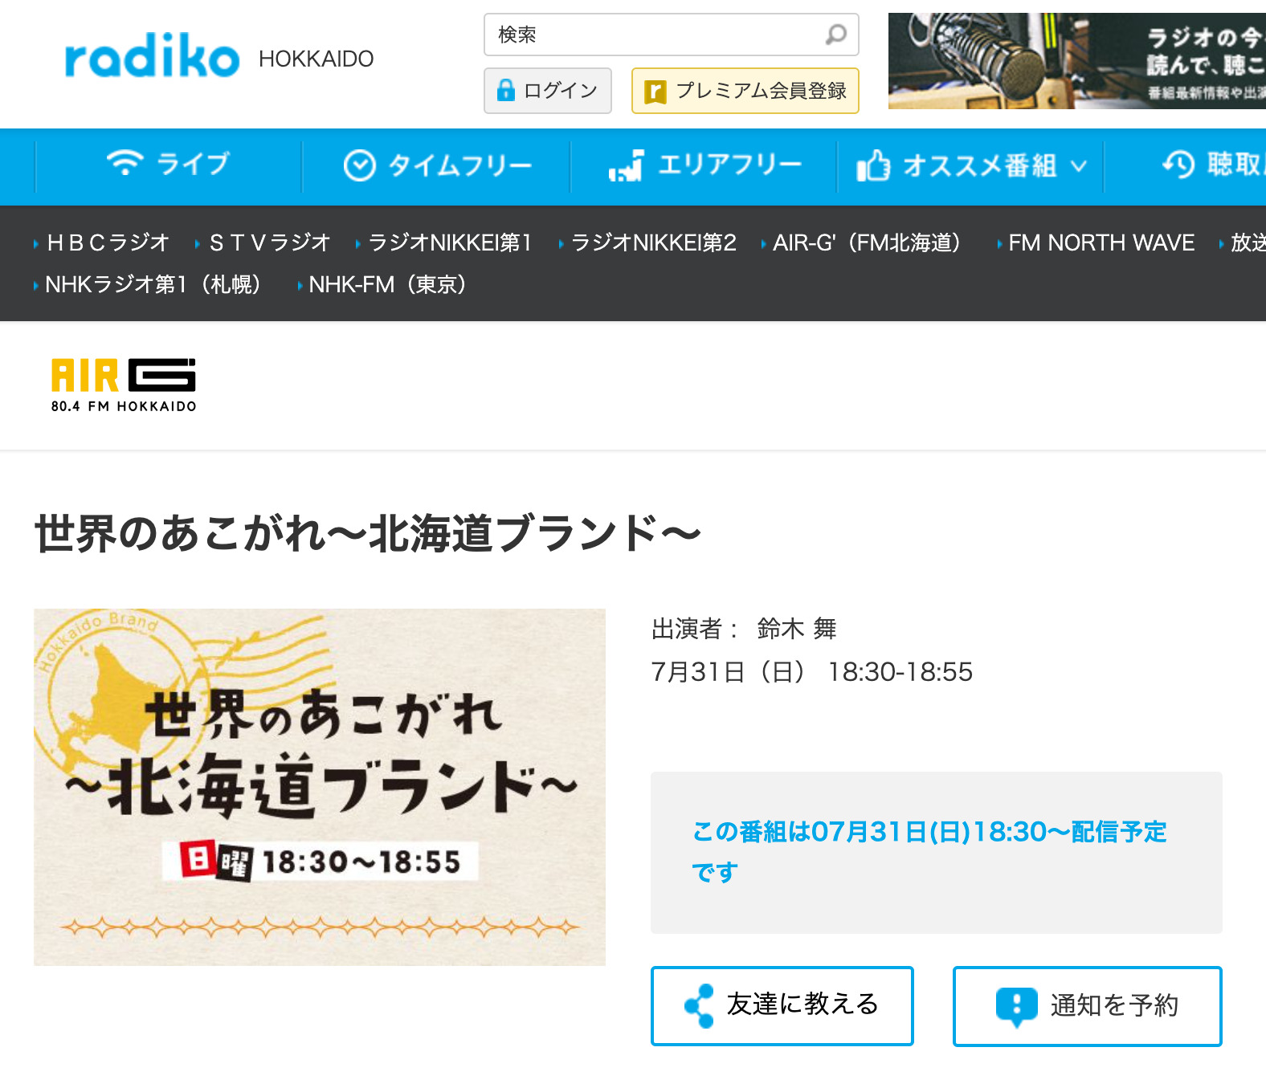Open the ライブ tab
The image size is (1266, 1084).
point(169,165)
